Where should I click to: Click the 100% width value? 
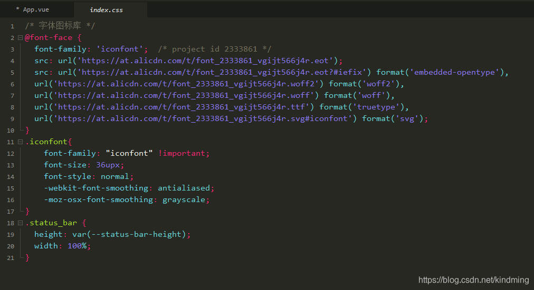point(77,246)
